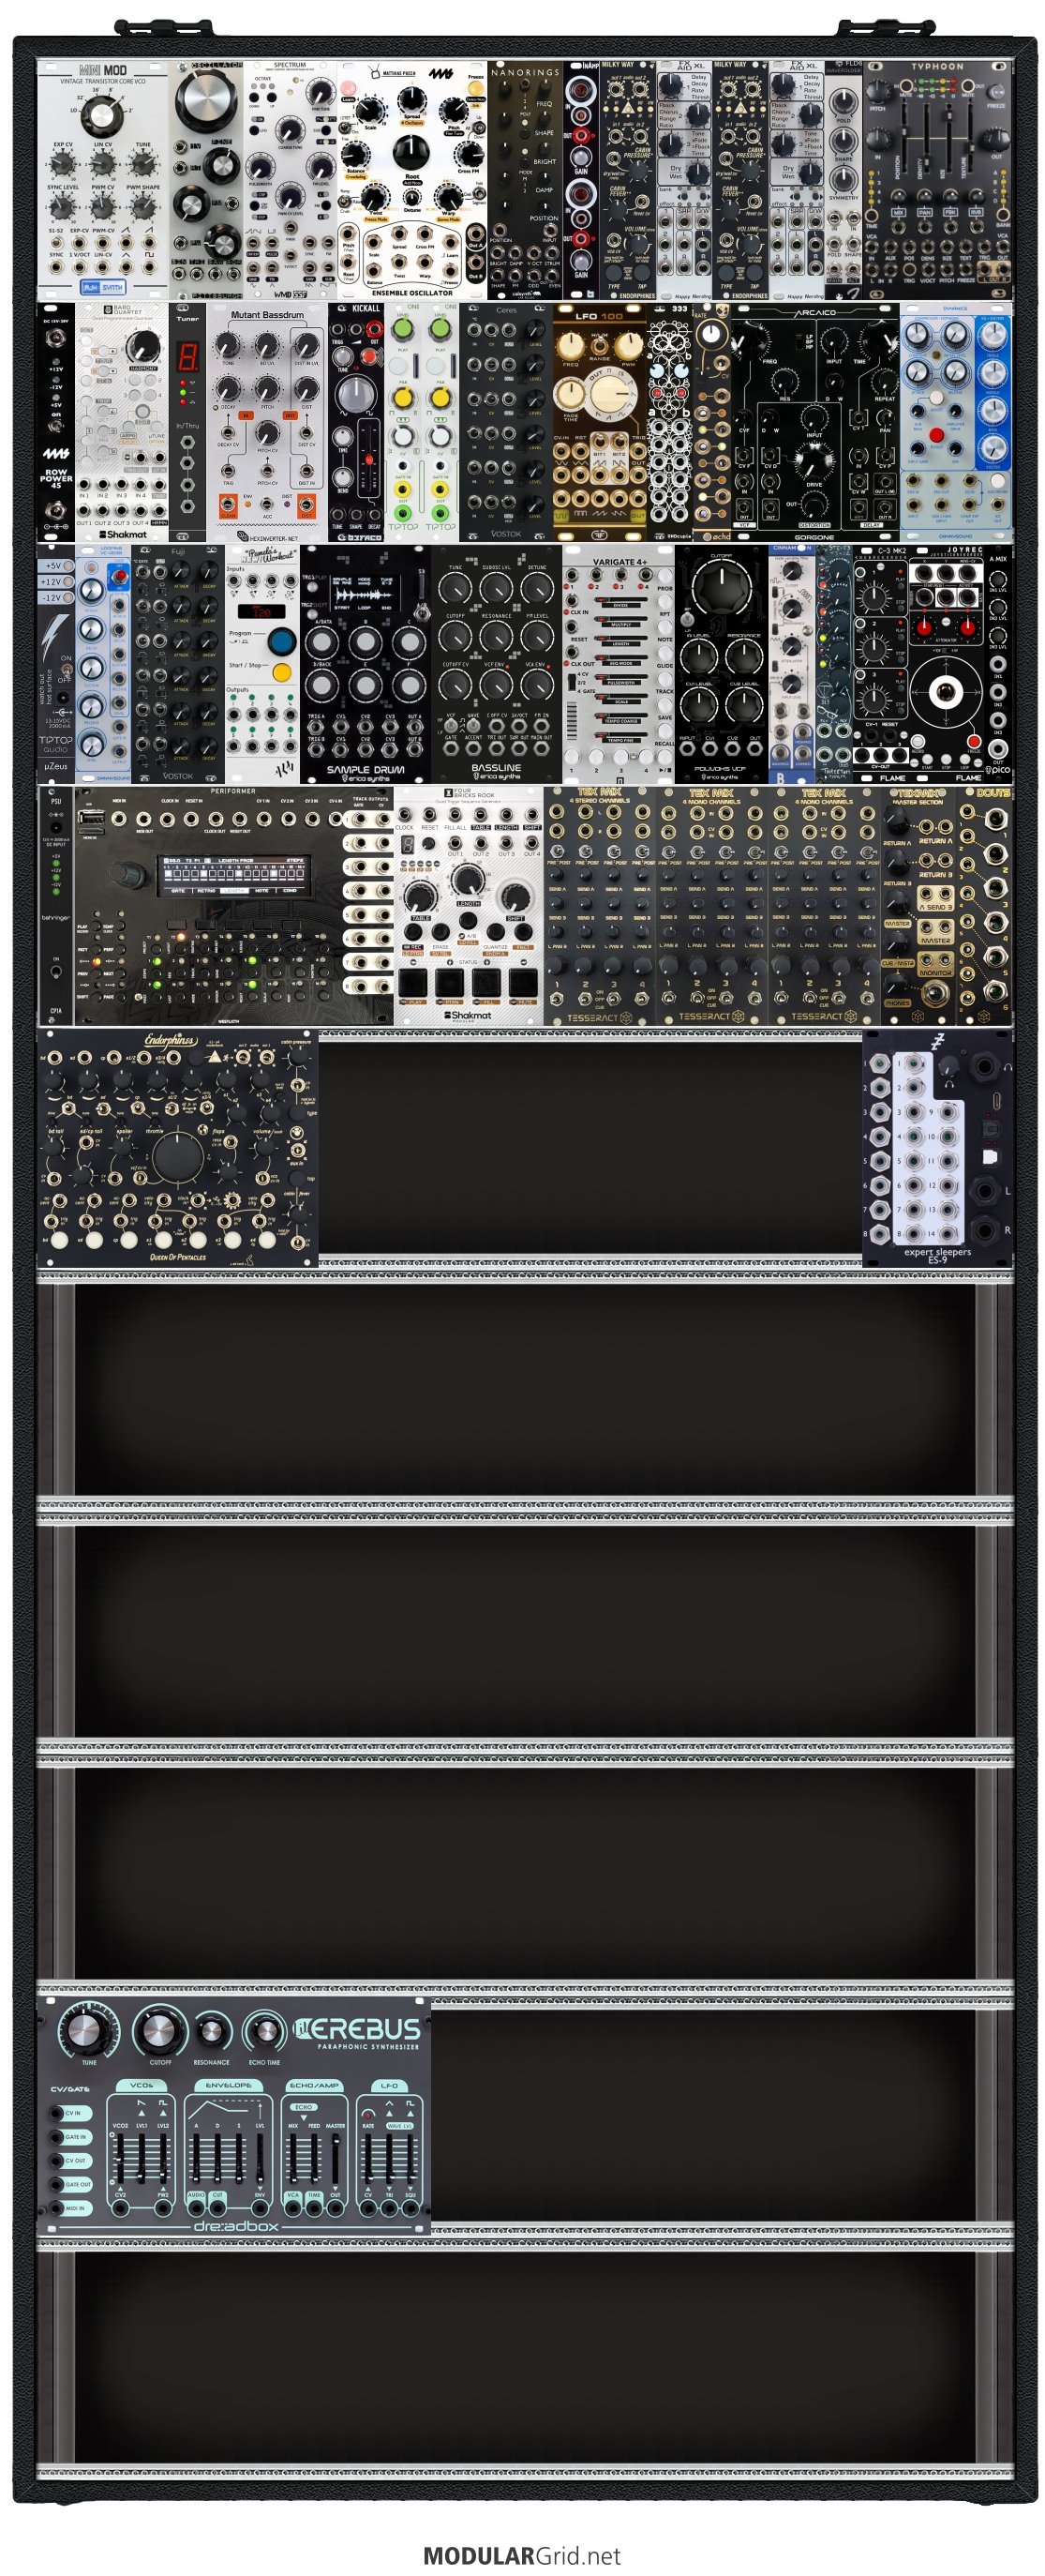Screen dimensions: 1045x2576
Task: Click the Expert Sleepers ES-9 module
Action: click(937, 1148)
